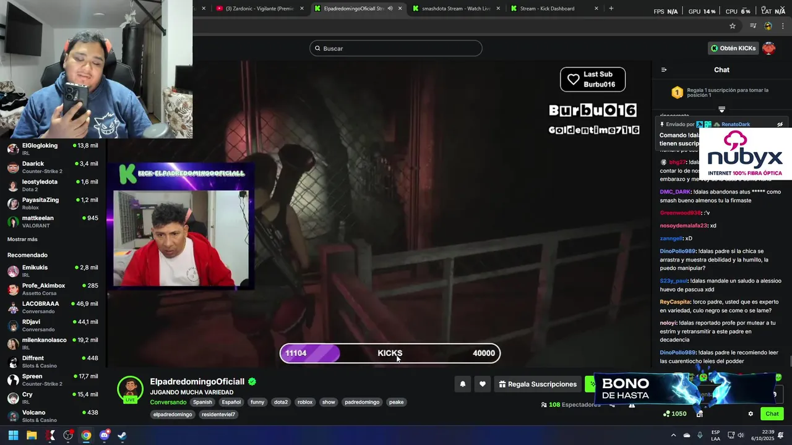Open Daarick channel in sidebar
792x445 pixels.
53,167
